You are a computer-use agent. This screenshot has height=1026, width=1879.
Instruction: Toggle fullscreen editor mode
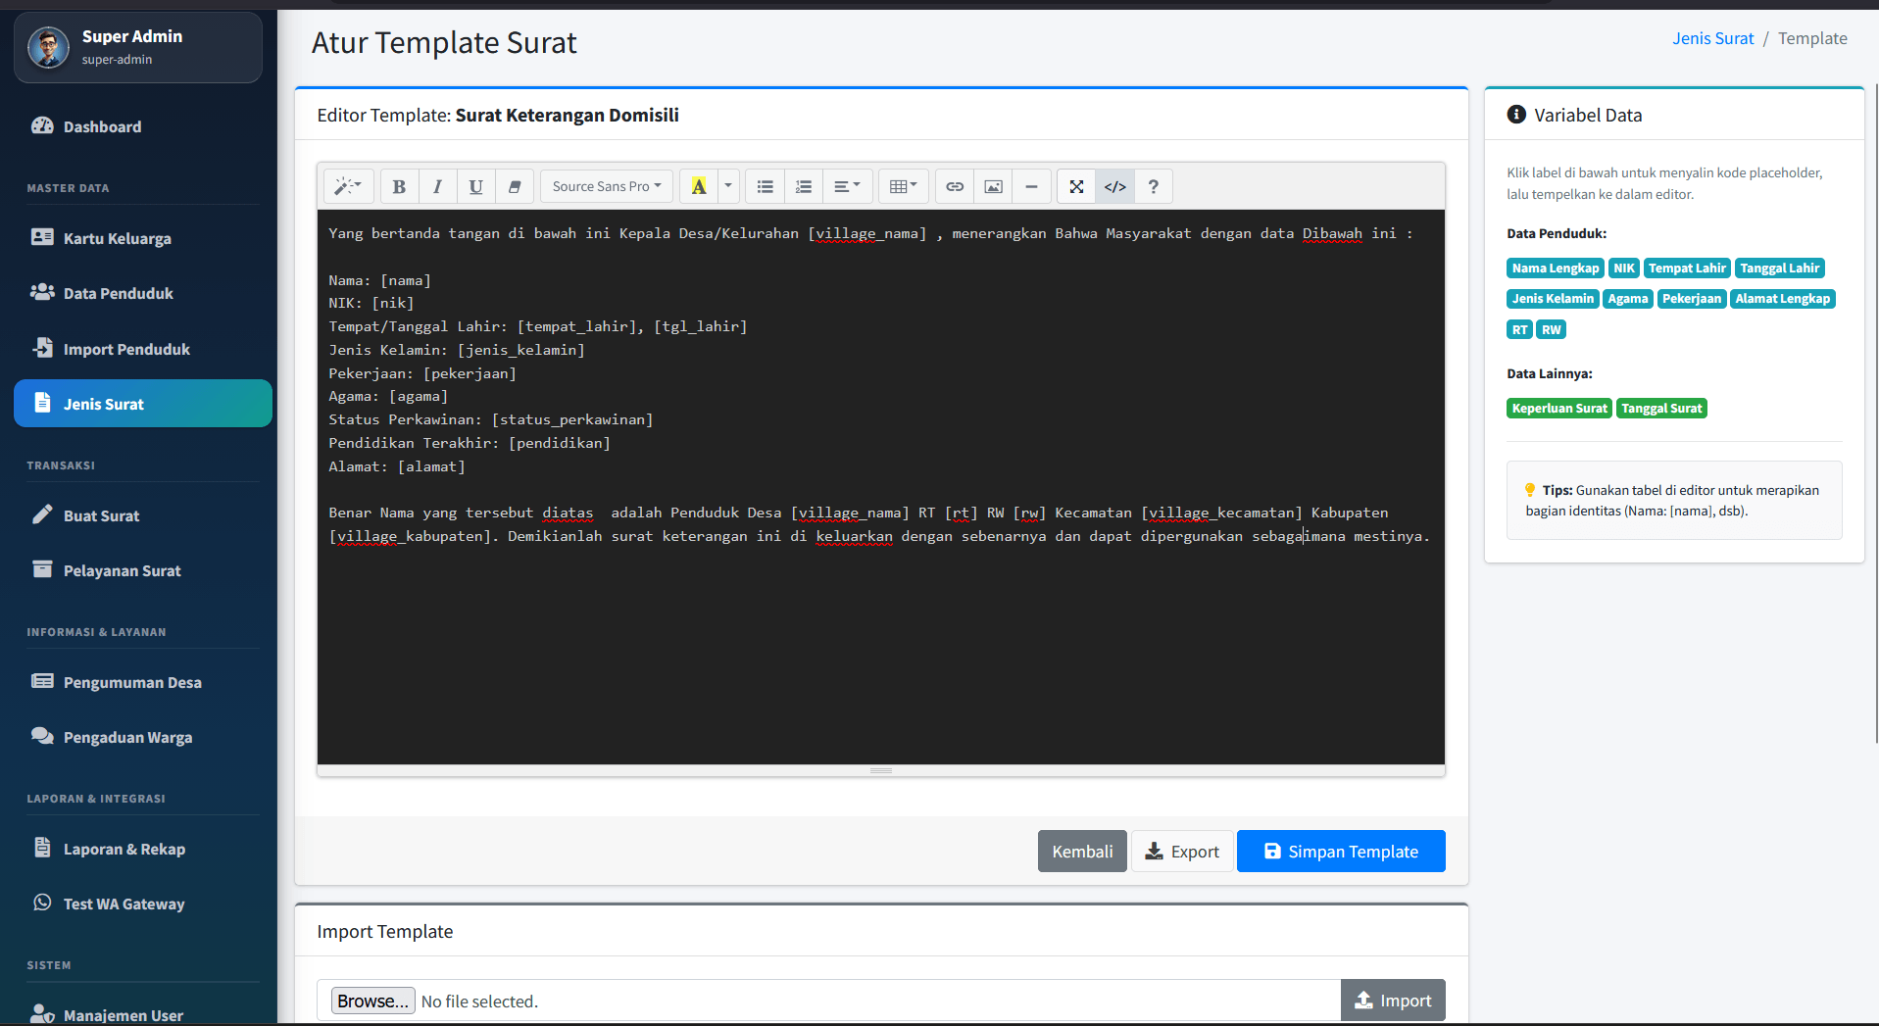point(1076,186)
